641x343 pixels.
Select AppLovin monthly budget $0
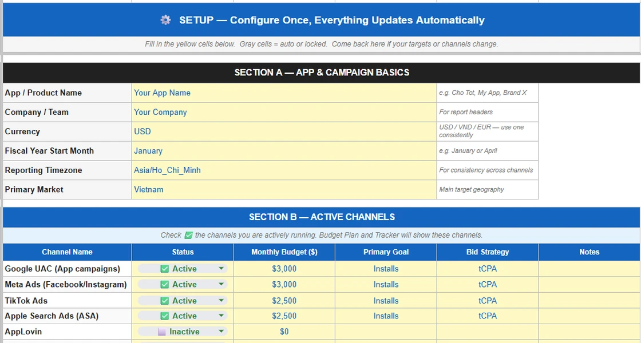(284, 332)
